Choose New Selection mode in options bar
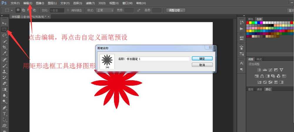294x132 pixels. pos(18,10)
